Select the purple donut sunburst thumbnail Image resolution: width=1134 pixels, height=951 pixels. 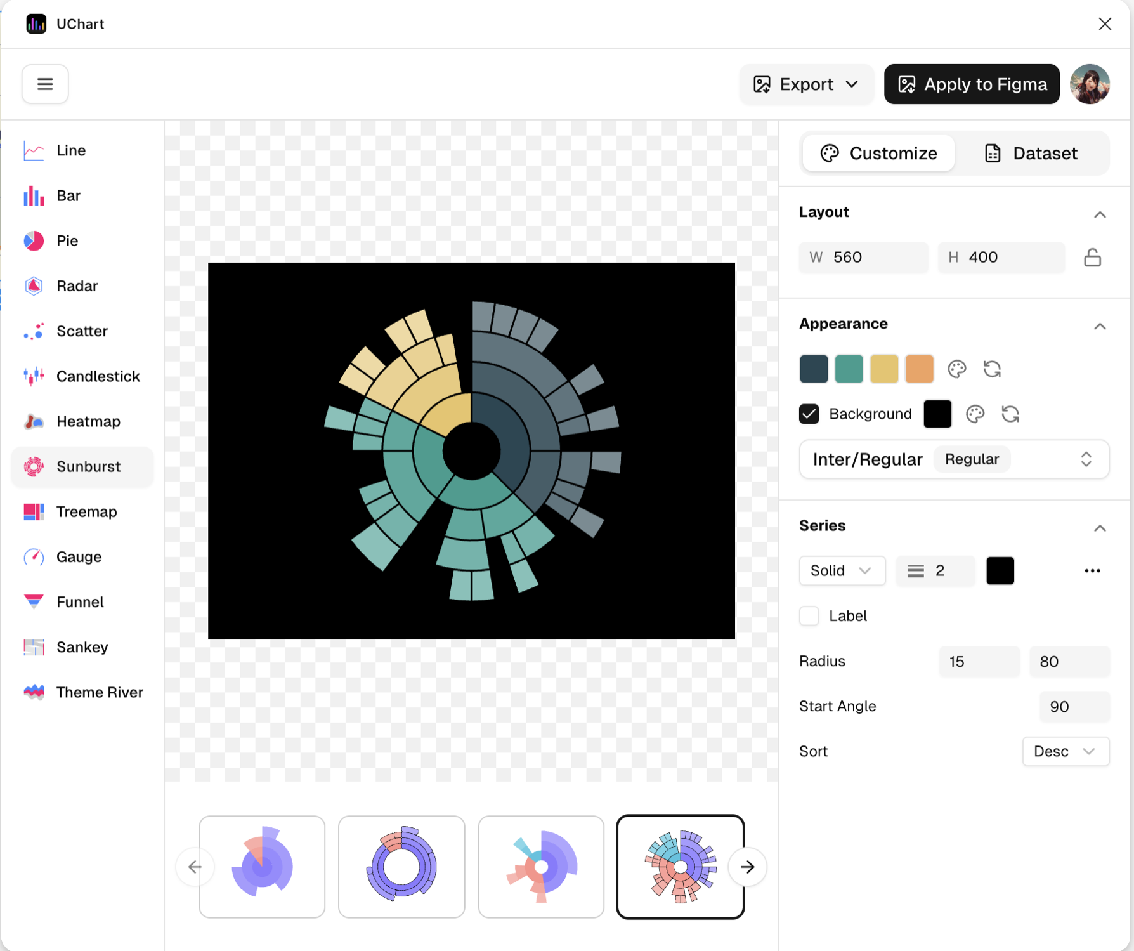click(401, 867)
